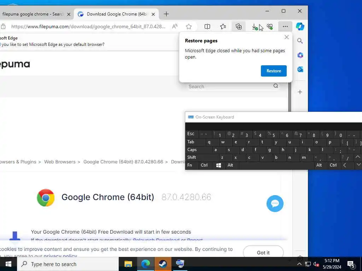Toggle left Ctrl key on On-Screen Keyboard
Image resolution: width=362 pixels, height=271 pixels.
coord(205,165)
